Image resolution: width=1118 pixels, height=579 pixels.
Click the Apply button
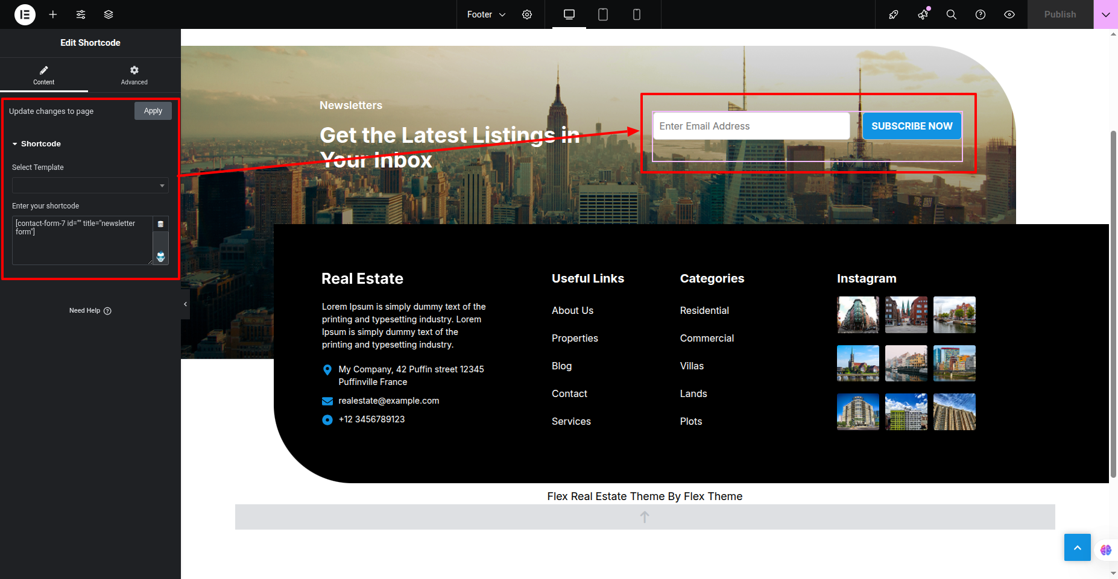coord(153,111)
